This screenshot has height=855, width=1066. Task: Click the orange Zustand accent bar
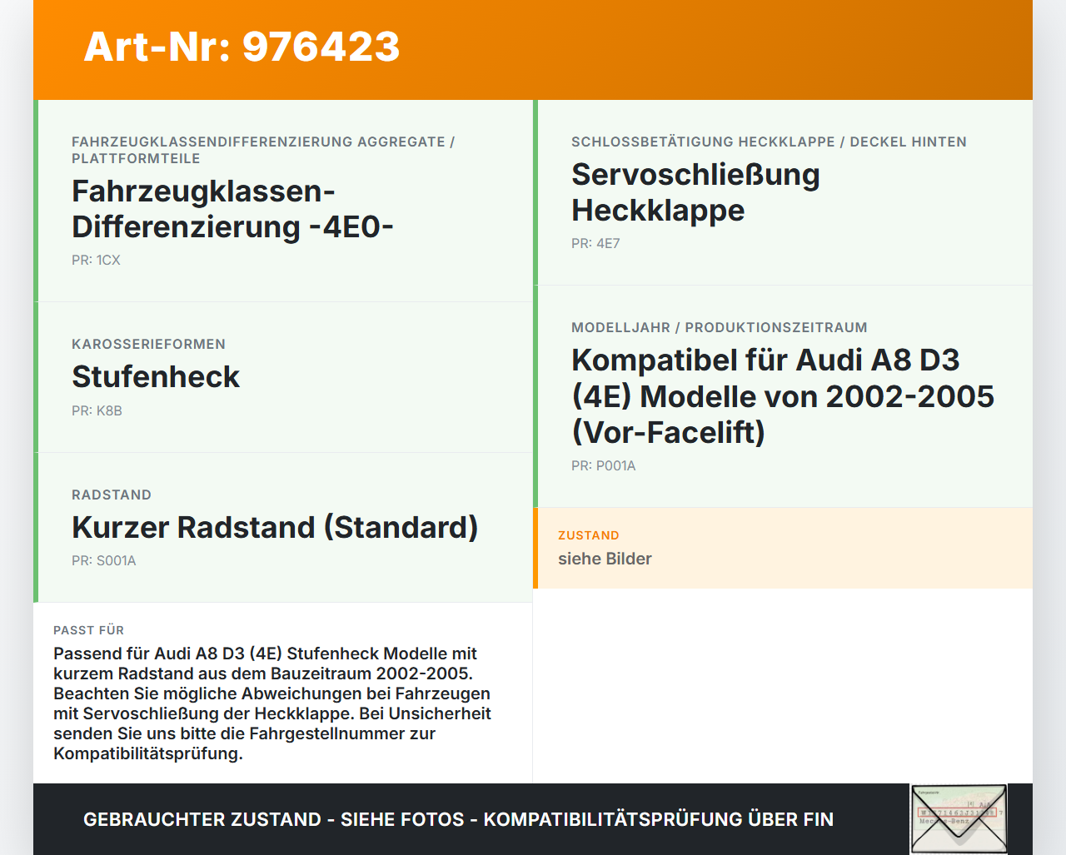pos(536,548)
